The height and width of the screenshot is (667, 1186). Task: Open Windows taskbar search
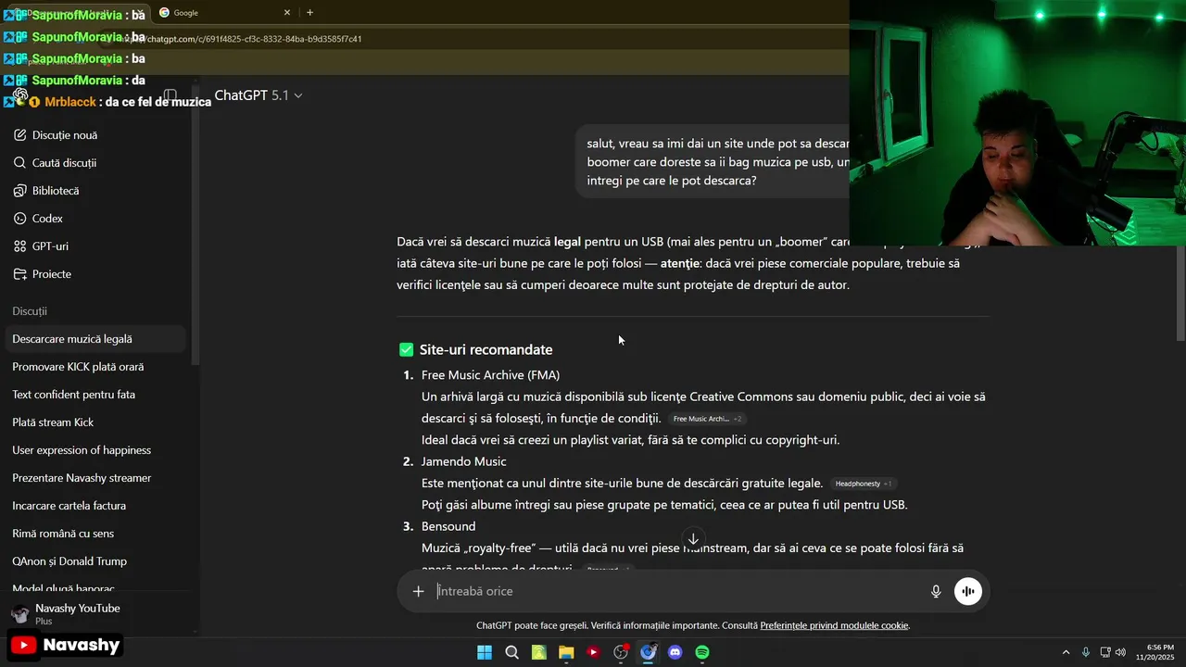(511, 652)
